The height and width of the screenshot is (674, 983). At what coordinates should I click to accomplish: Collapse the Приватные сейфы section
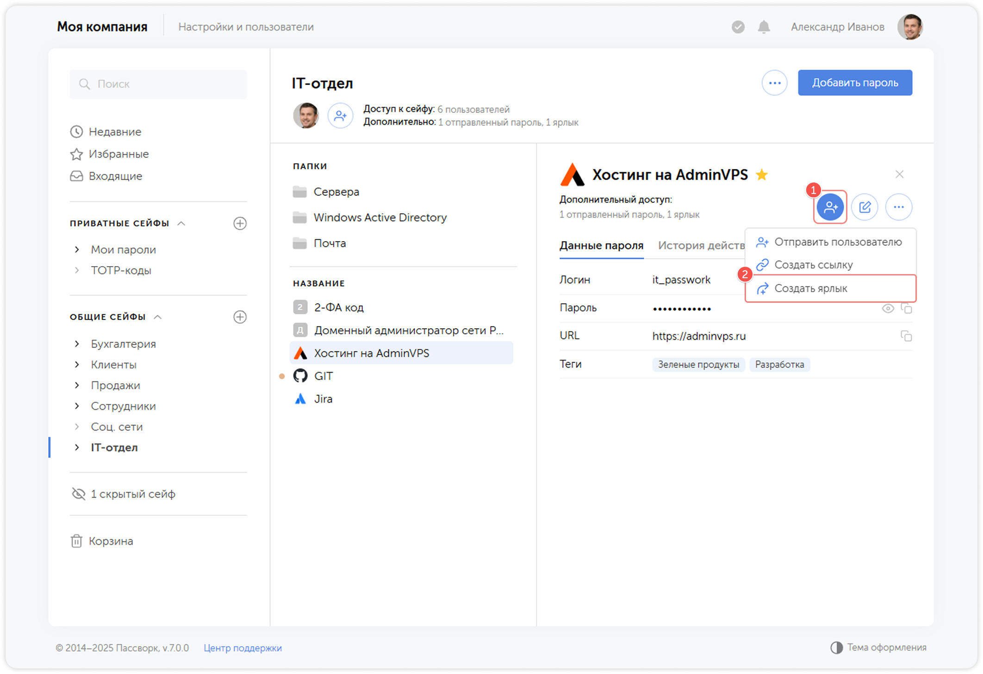(181, 224)
